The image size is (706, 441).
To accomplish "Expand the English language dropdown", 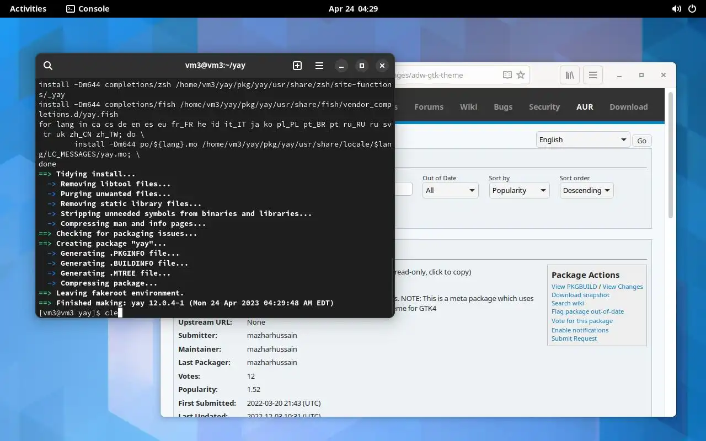I will click(583, 139).
